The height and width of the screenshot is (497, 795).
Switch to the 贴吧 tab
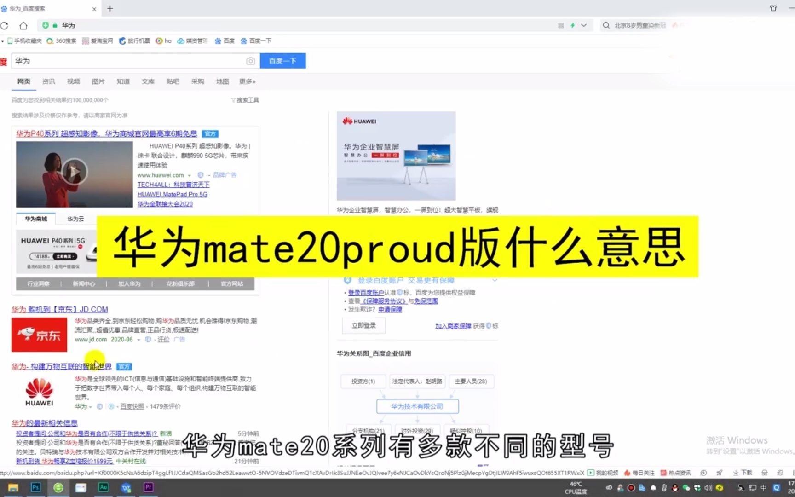tap(173, 81)
